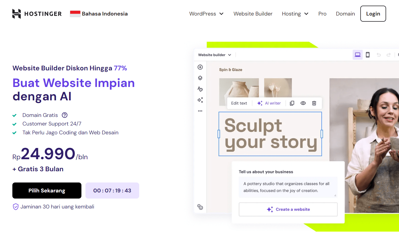Viewport: 399px width, 232px height.
Task: Switch to desktop preview icon
Action: point(358,55)
